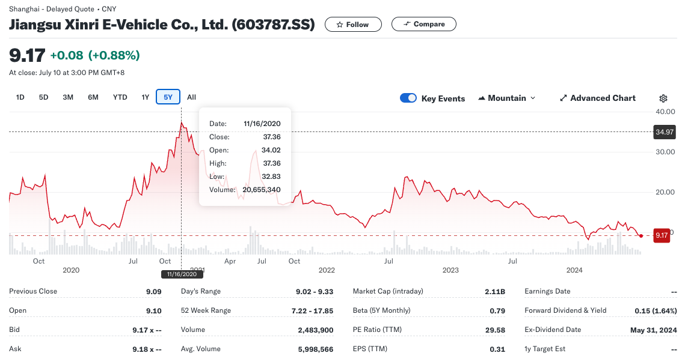Viewport: 685px width, 362px height.
Task: Open the Advanced Chart link
Action: (x=598, y=98)
